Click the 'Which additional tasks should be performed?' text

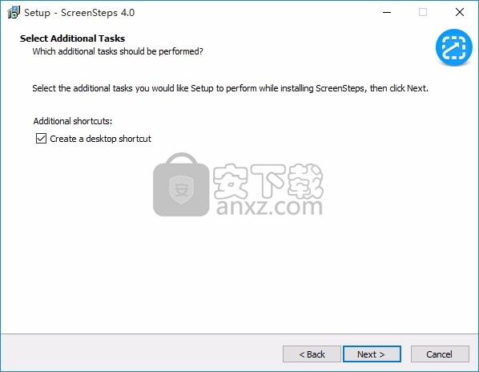tap(118, 51)
